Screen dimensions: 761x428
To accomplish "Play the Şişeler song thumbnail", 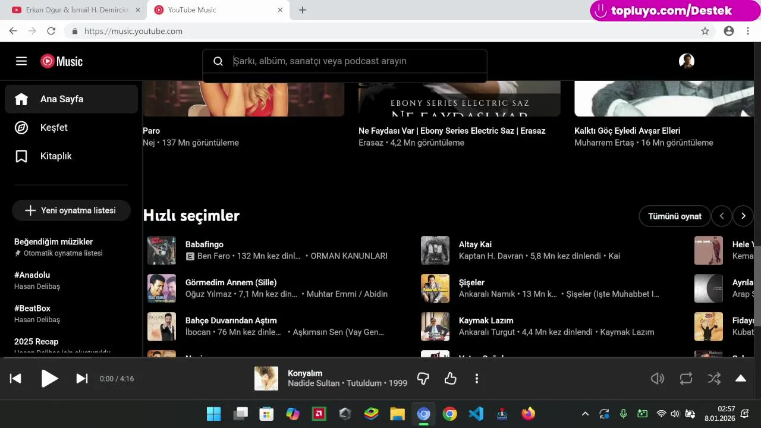I will click(x=435, y=288).
